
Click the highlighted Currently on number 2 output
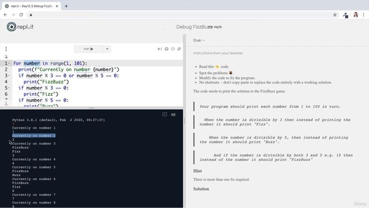click(33, 136)
